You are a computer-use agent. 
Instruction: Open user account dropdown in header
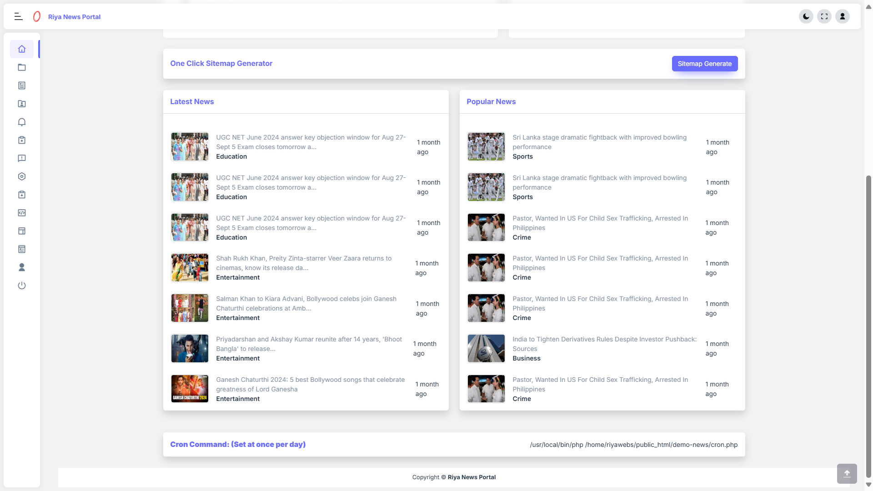(842, 16)
